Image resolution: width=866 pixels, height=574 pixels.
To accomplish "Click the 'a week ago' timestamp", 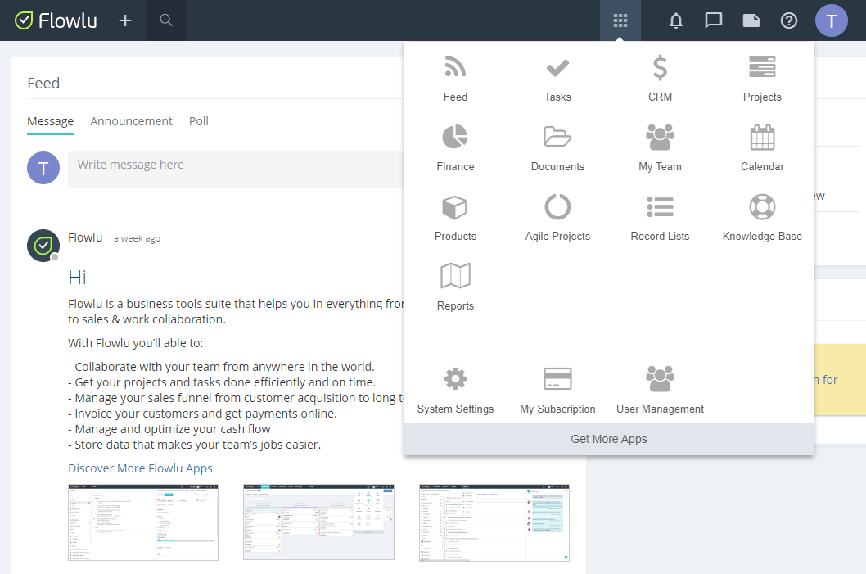I will click(x=137, y=238).
